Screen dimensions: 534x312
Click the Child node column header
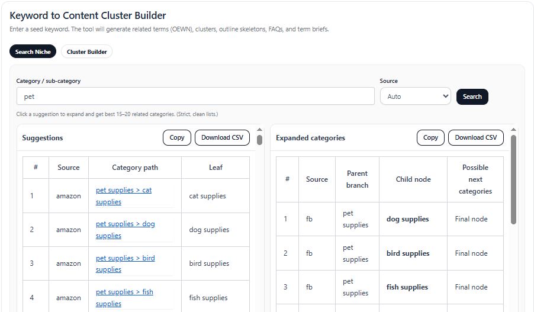coord(413,179)
